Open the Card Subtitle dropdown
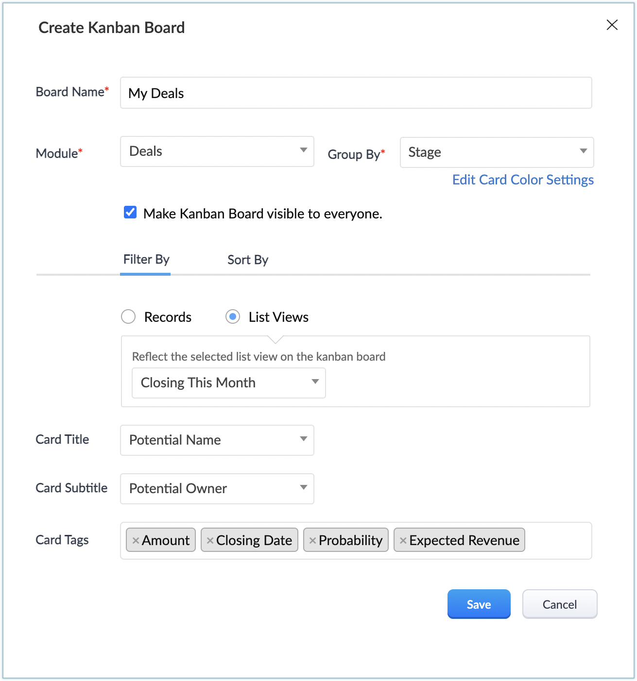This screenshot has height=681, width=637. (x=217, y=489)
